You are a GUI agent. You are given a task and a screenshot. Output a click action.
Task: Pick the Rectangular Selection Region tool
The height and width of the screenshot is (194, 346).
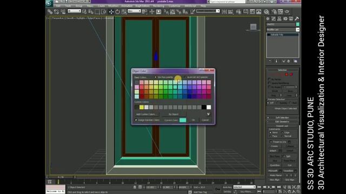point(97,12)
